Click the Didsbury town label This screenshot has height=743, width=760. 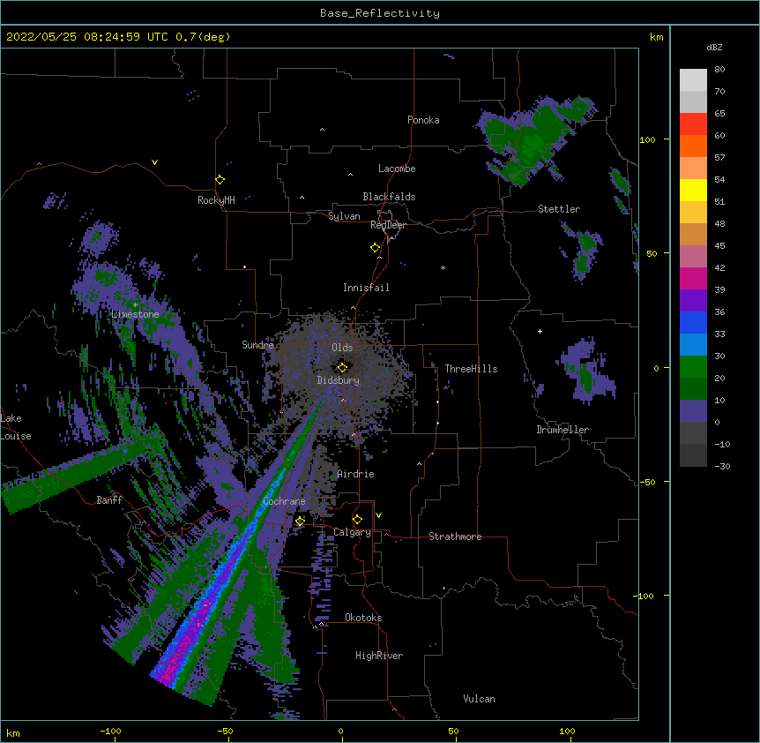[x=339, y=380]
